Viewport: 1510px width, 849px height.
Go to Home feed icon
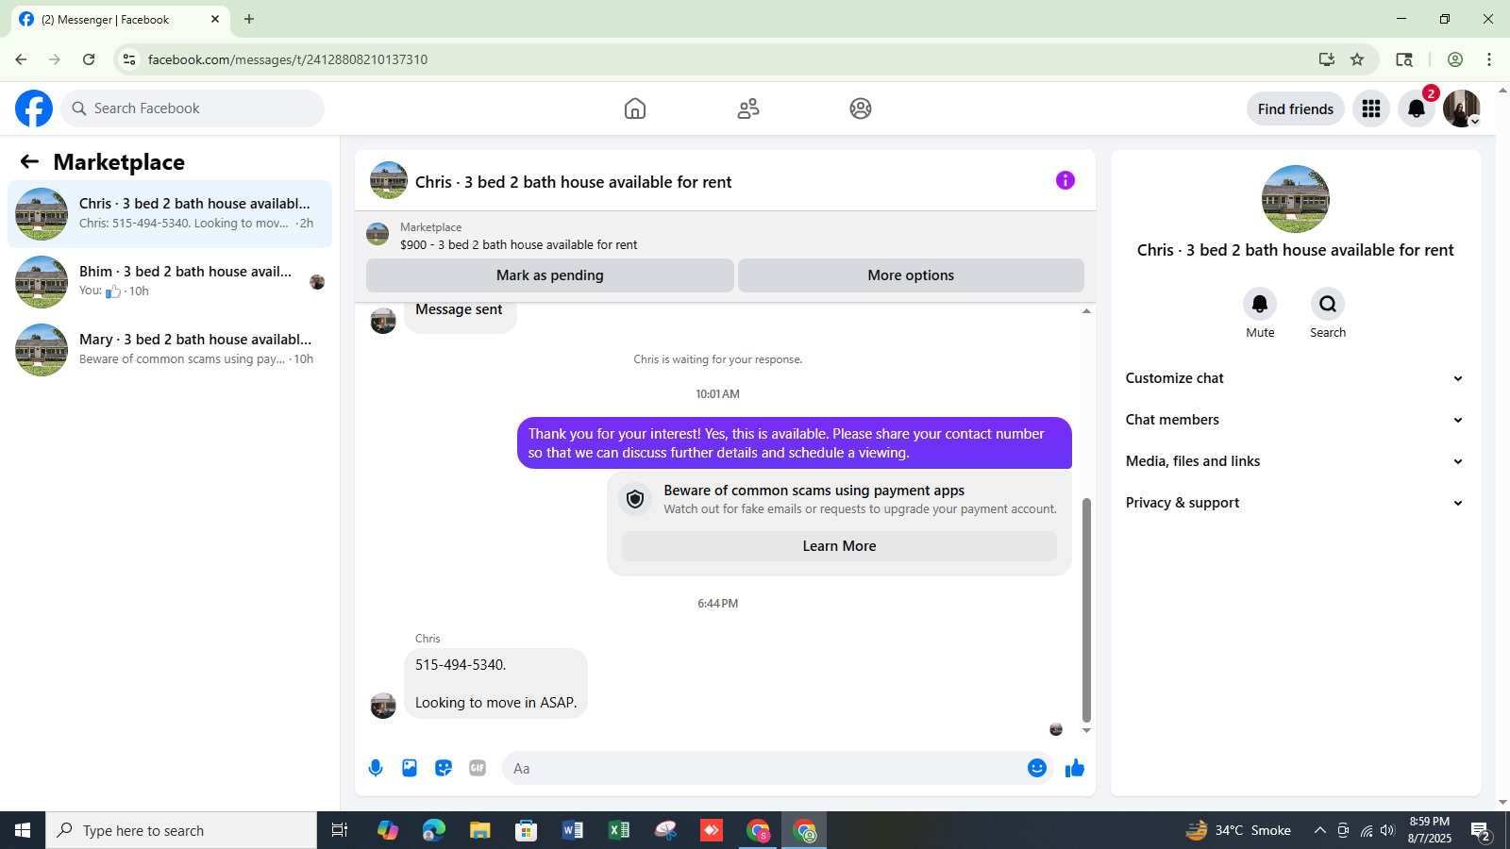coord(635,108)
